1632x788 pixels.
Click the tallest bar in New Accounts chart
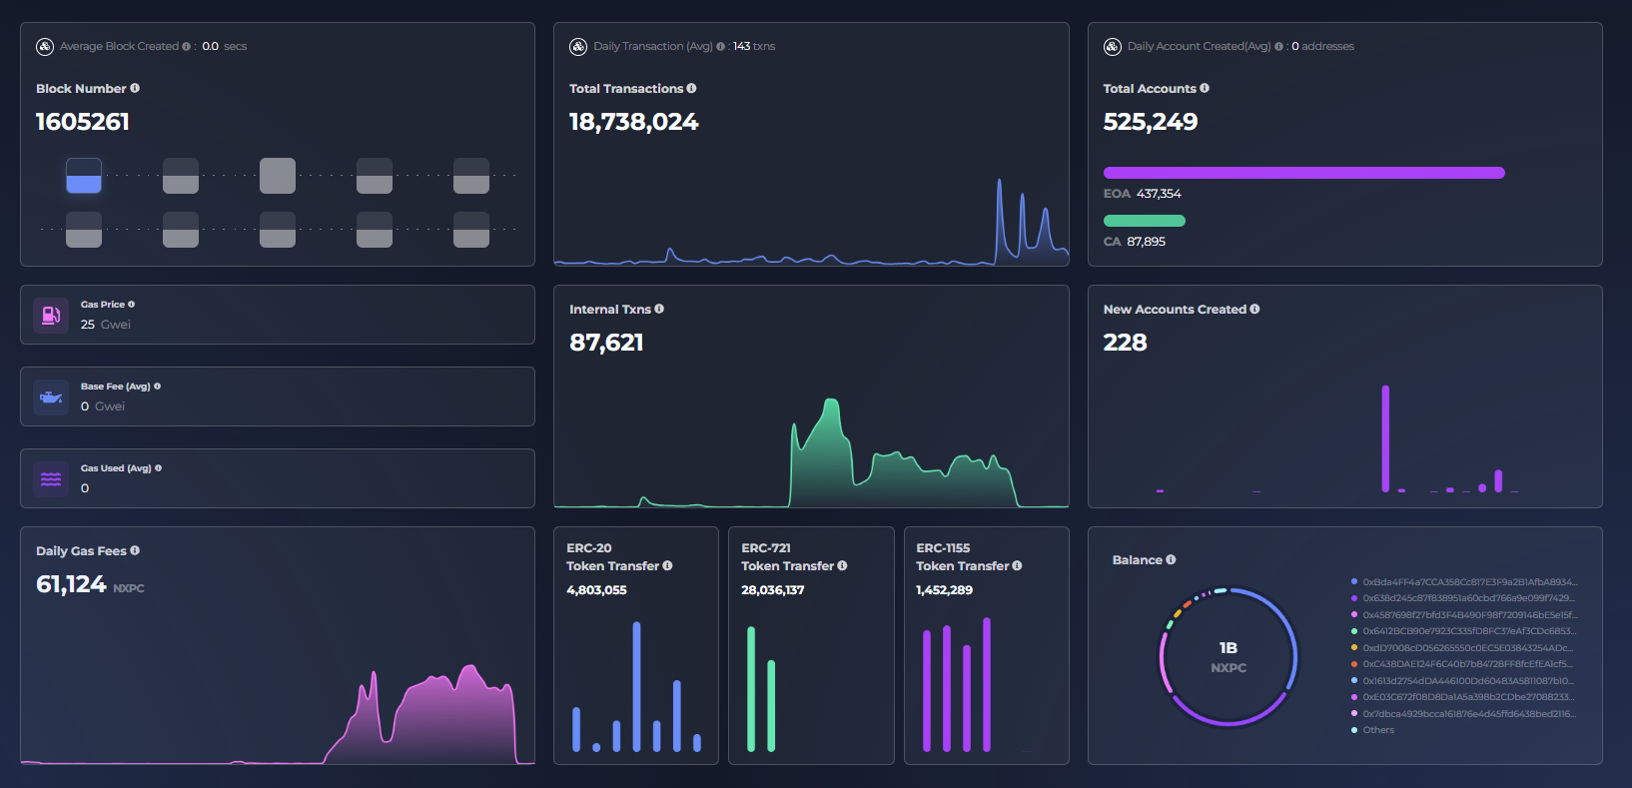[x=1385, y=437]
